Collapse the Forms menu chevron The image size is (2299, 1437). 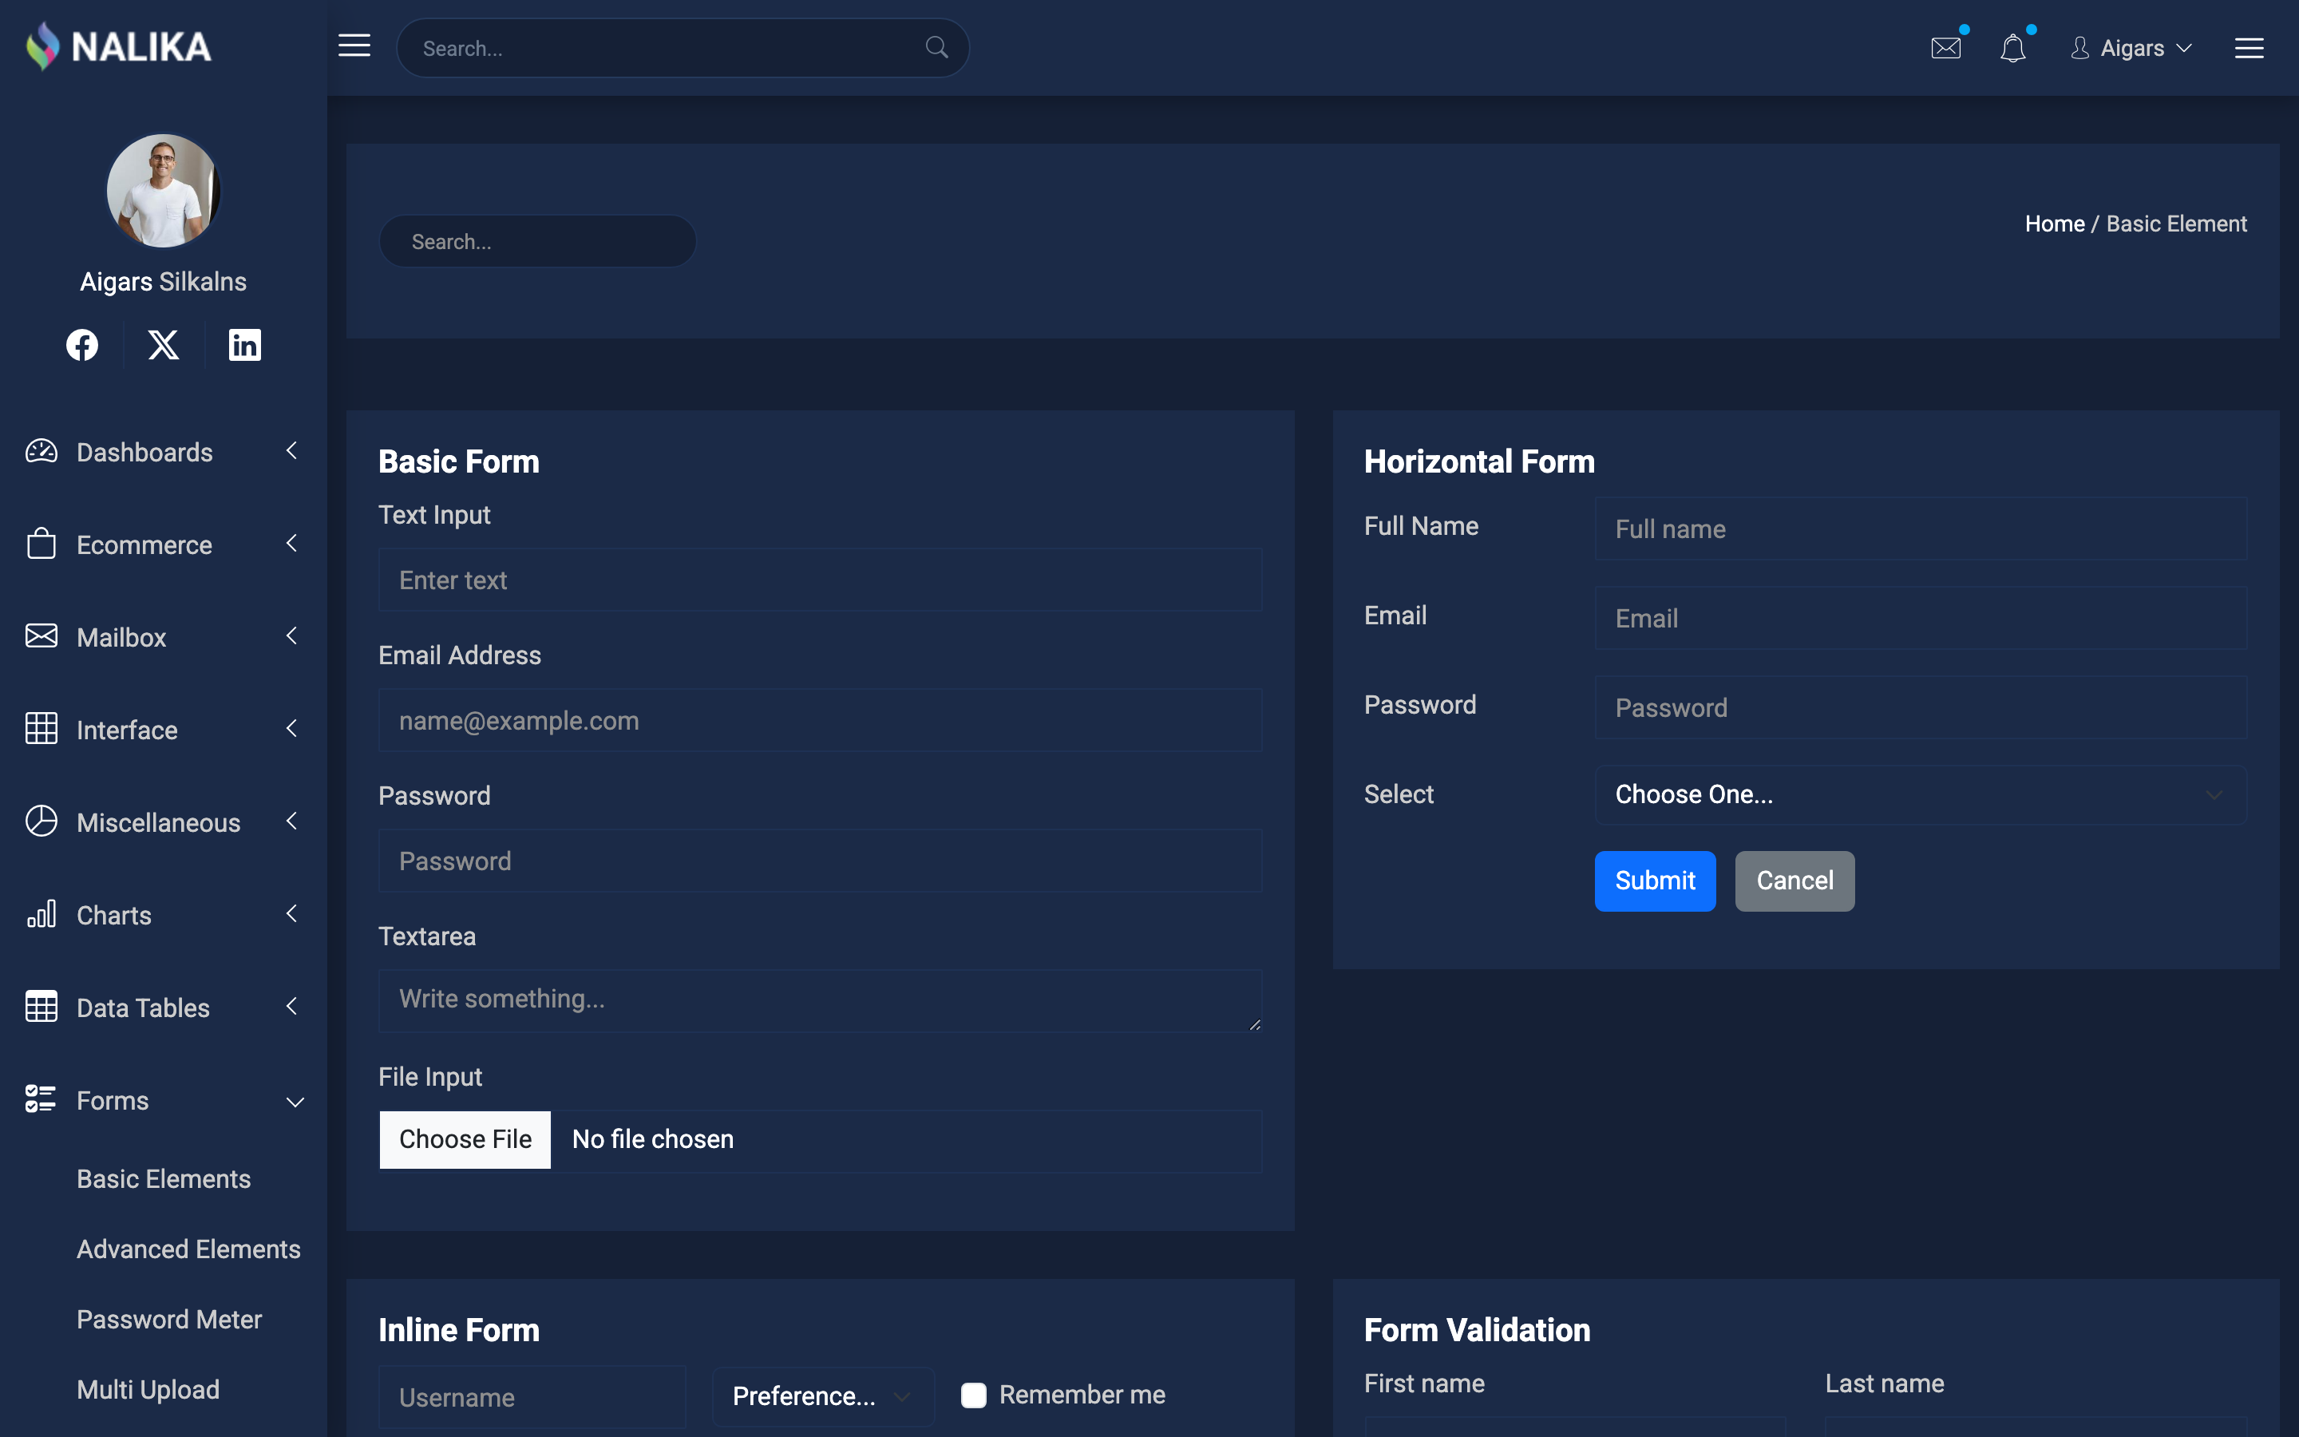[x=295, y=1102]
